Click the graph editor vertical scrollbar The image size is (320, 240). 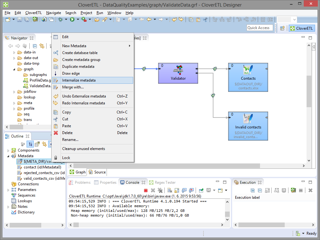click(309, 91)
